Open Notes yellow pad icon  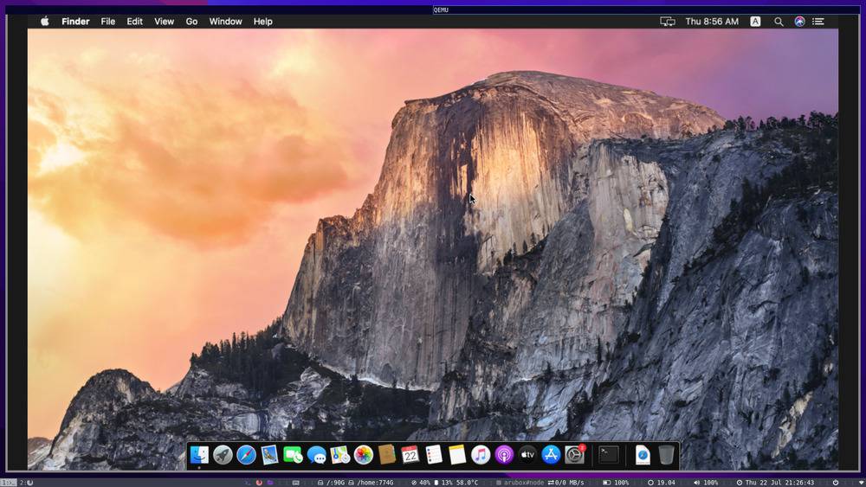(457, 455)
